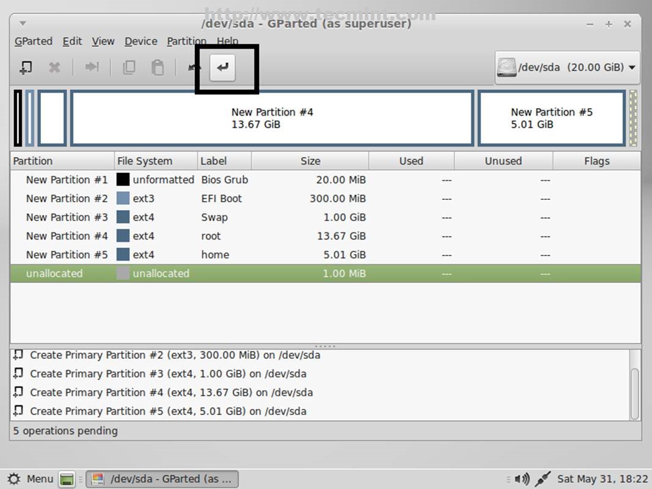This screenshot has height=489, width=652.
Task: Select the New Partition #2 row
Action: [67, 199]
